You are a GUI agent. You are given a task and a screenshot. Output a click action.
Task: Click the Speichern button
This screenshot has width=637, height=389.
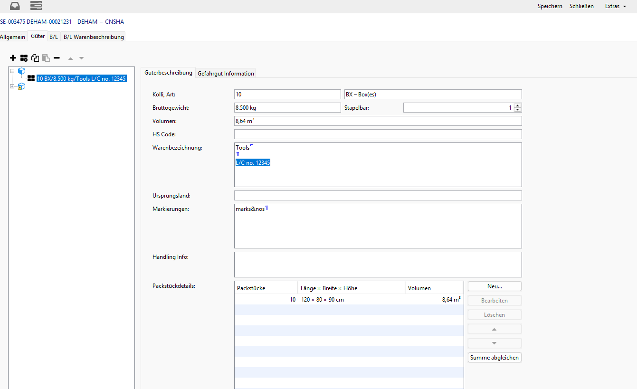(550, 6)
